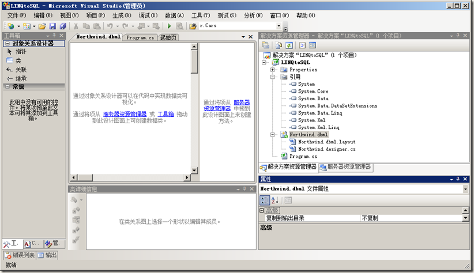Click Show All Files icon in Solution Explorer
474x273 pixels.
pyautogui.click(x=279, y=45)
